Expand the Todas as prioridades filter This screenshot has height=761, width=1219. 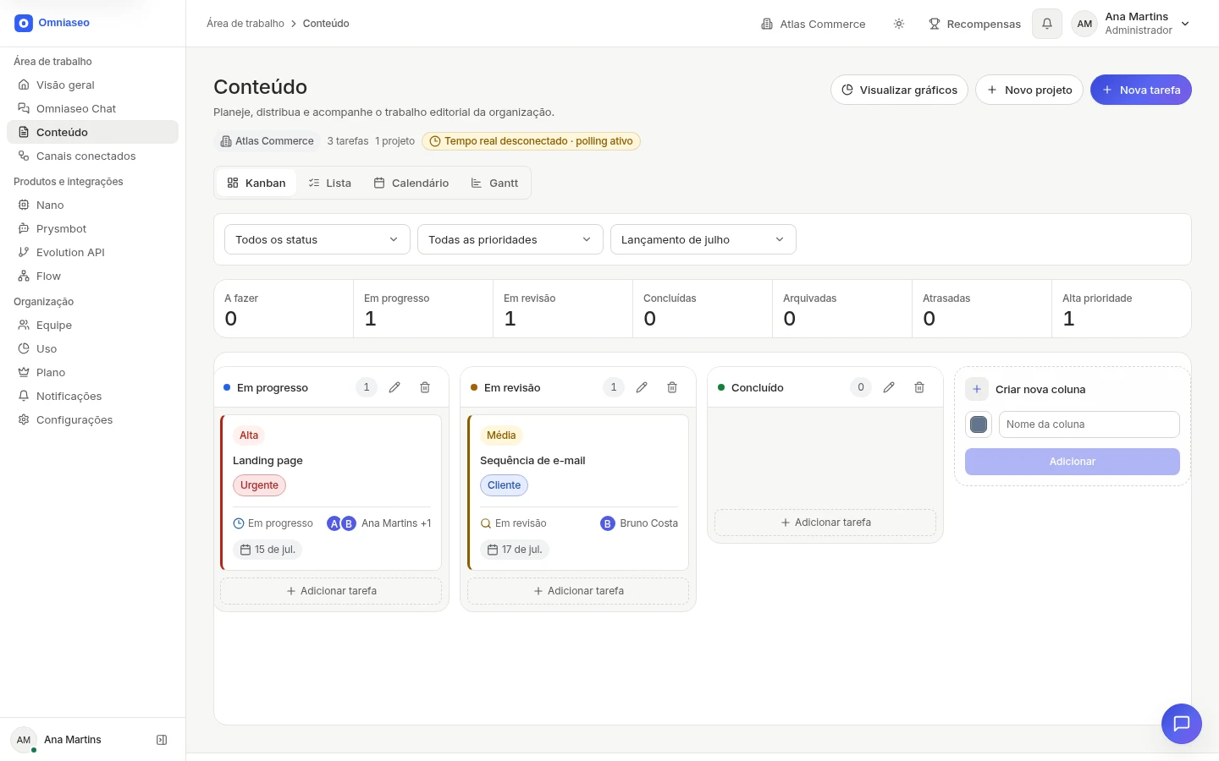pos(510,239)
